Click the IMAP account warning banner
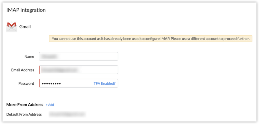259x124 pixels. (x=151, y=39)
